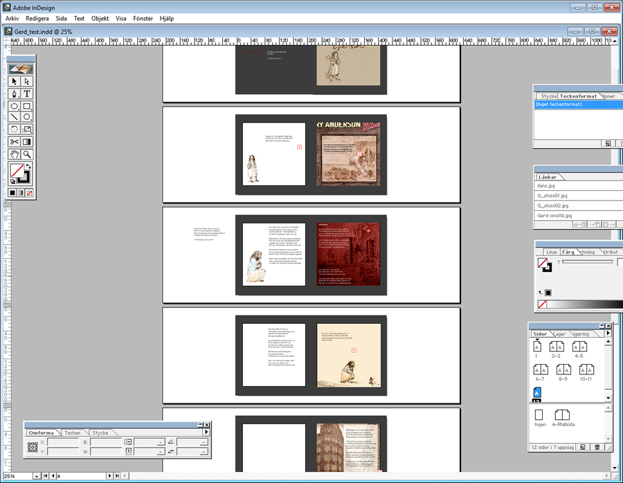Click the toolbox fill None swatch
Viewport: 623px width, 483px height.
17,171
